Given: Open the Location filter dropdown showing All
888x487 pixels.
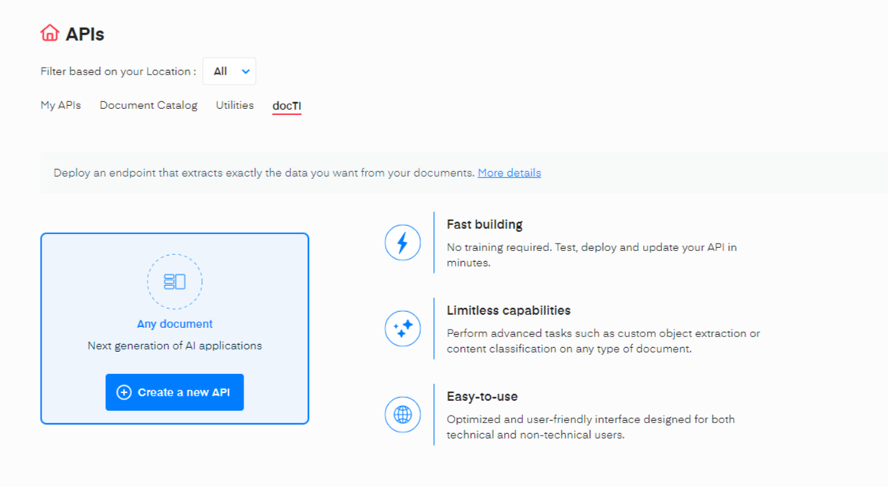Looking at the screenshot, I should [x=228, y=71].
